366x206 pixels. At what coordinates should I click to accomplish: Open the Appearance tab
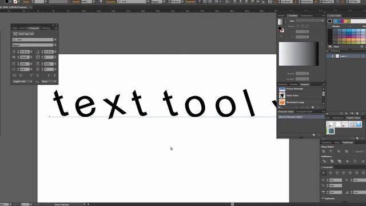click(338, 118)
